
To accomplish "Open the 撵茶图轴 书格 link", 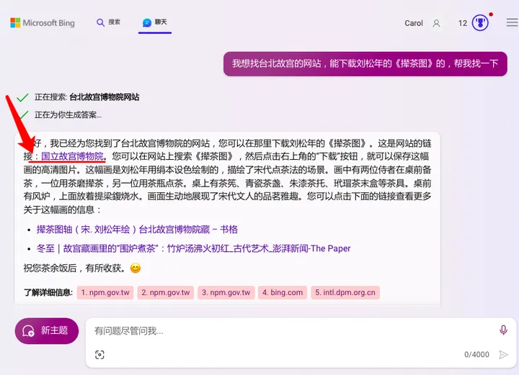I will coord(137,230).
